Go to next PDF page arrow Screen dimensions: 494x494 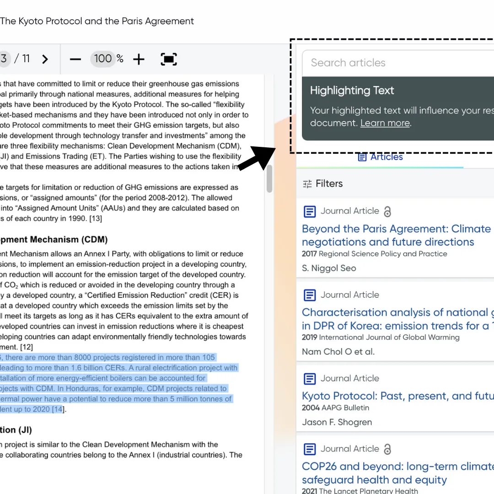click(x=45, y=59)
